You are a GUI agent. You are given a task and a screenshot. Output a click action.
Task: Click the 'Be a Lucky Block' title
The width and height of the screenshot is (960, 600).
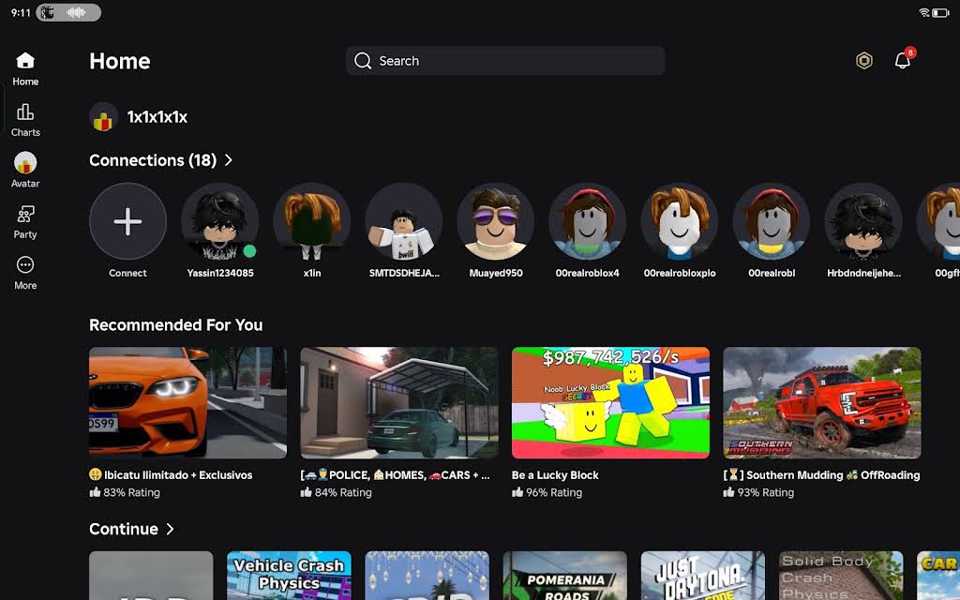555,475
